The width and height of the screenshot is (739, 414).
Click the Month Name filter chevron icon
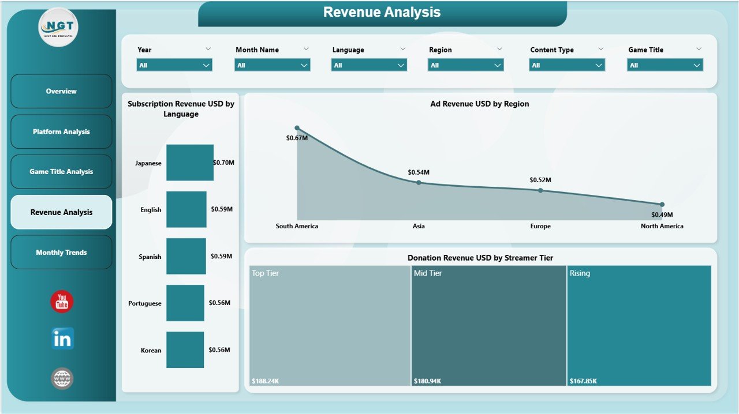click(305, 49)
